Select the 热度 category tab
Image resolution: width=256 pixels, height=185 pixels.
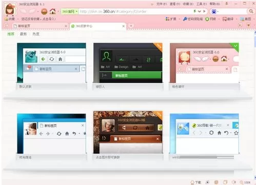36,34
